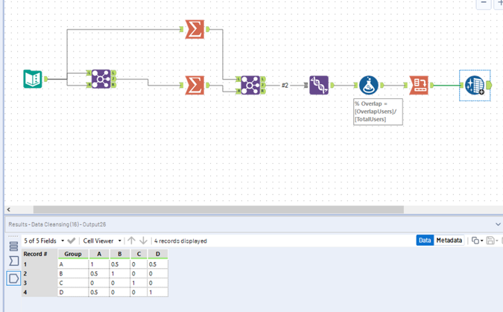Click the upper Summarize output anchor
Screen dimensions: 503x312
[x=208, y=30]
